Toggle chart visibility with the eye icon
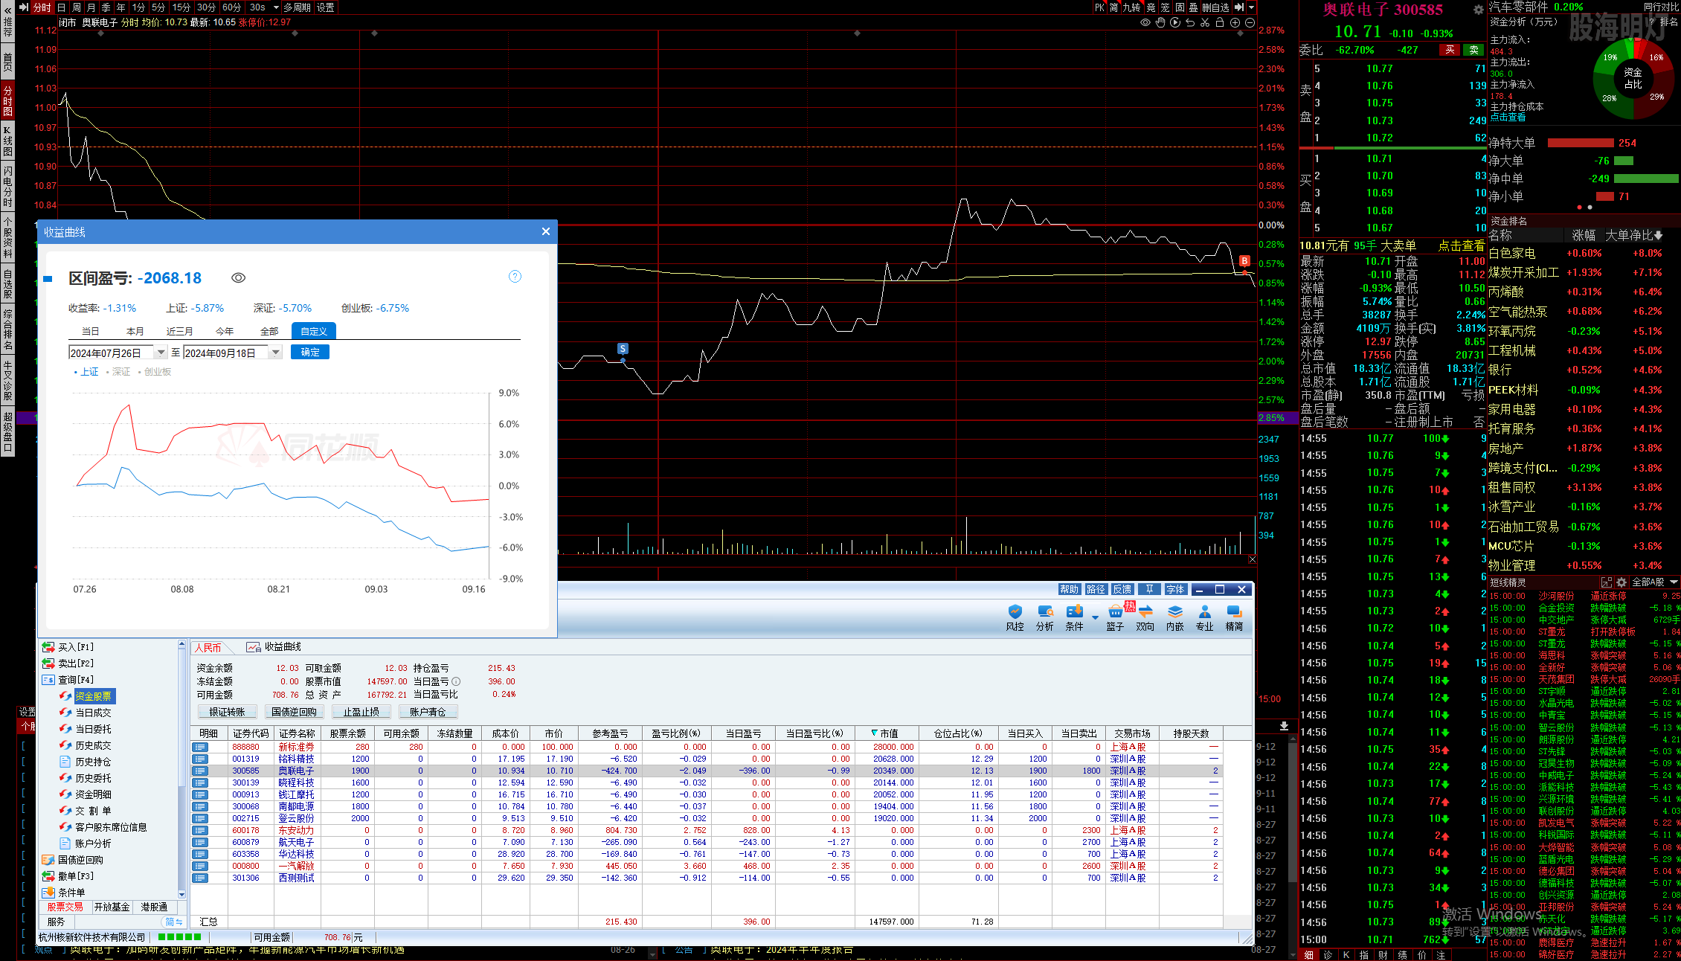The width and height of the screenshot is (1681, 961). coord(1145,22)
